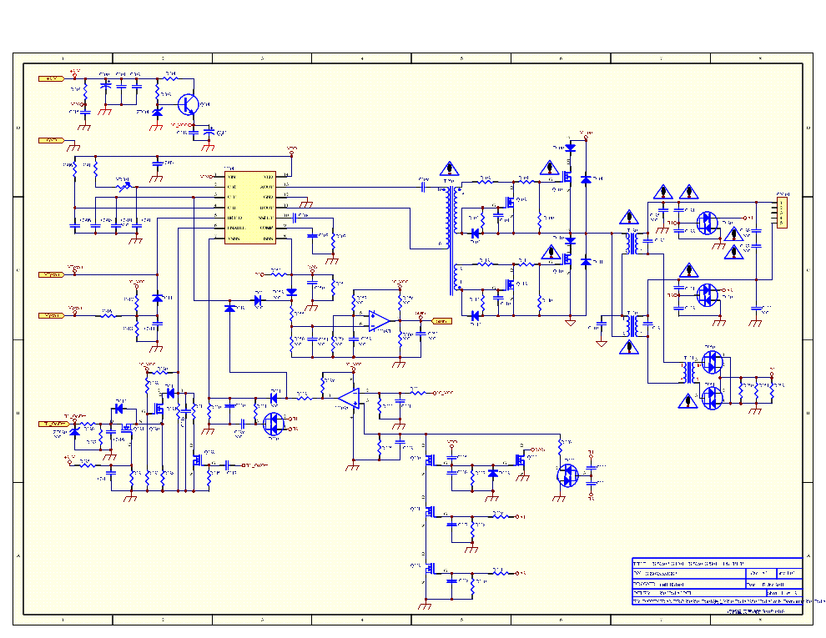Select the NPN transistor in the top-left regulator
This screenshot has width=826, height=638.
point(189,105)
